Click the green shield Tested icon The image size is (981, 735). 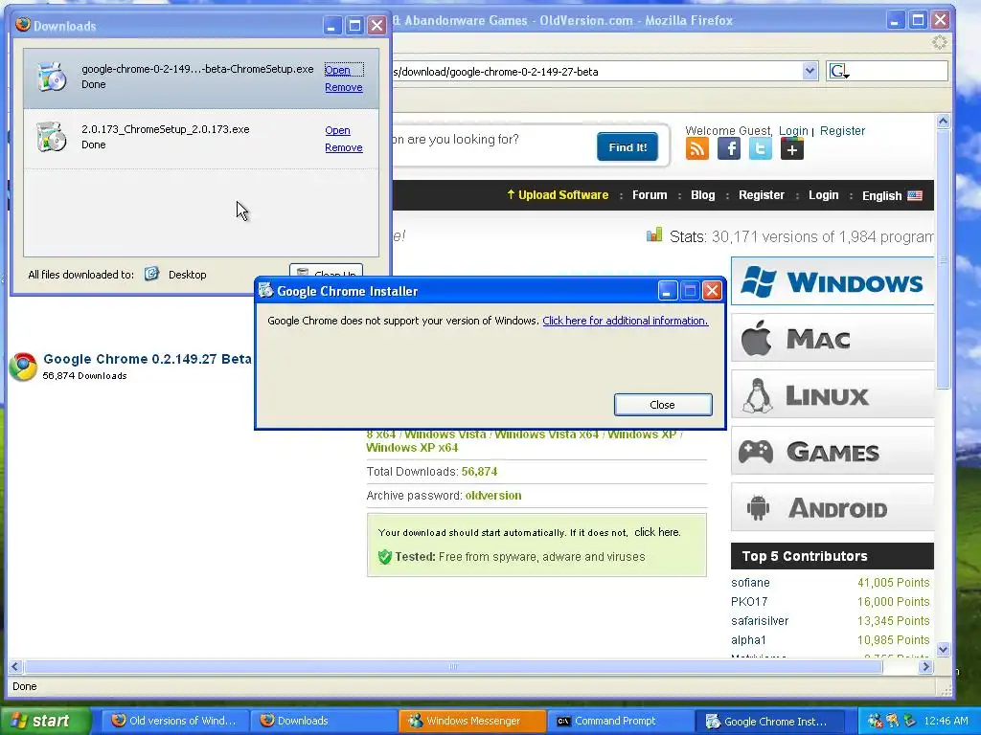coord(385,556)
